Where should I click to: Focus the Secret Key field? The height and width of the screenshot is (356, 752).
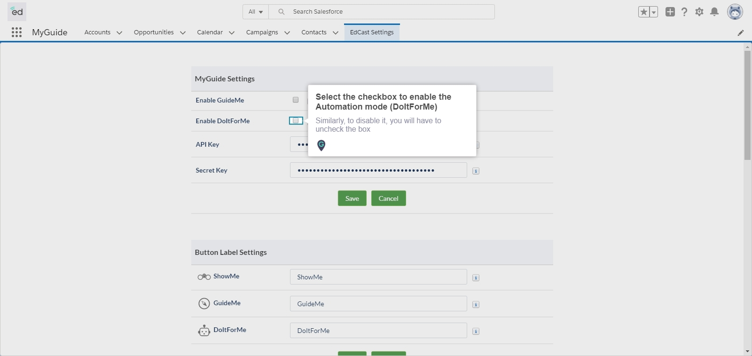click(378, 170)
